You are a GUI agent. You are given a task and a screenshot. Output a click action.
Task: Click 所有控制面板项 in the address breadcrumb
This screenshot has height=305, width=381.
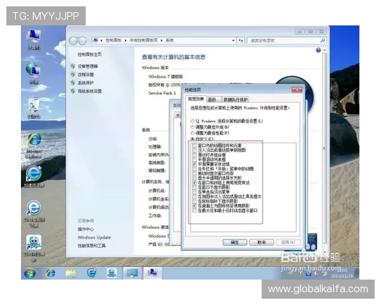pyautogui.click(x=143, y=41)
